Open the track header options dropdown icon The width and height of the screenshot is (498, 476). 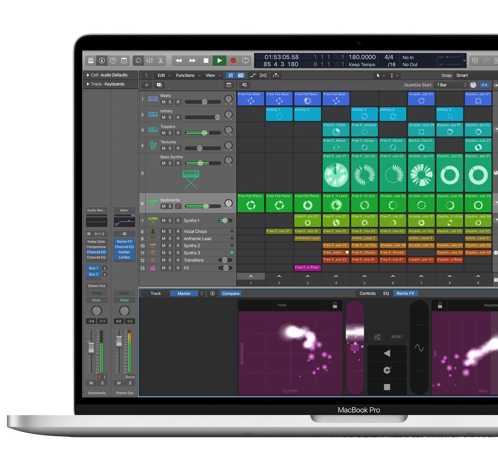229,85
